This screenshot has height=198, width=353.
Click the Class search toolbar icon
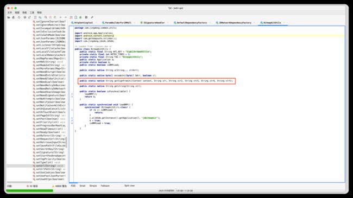click(x=51, y=17)
